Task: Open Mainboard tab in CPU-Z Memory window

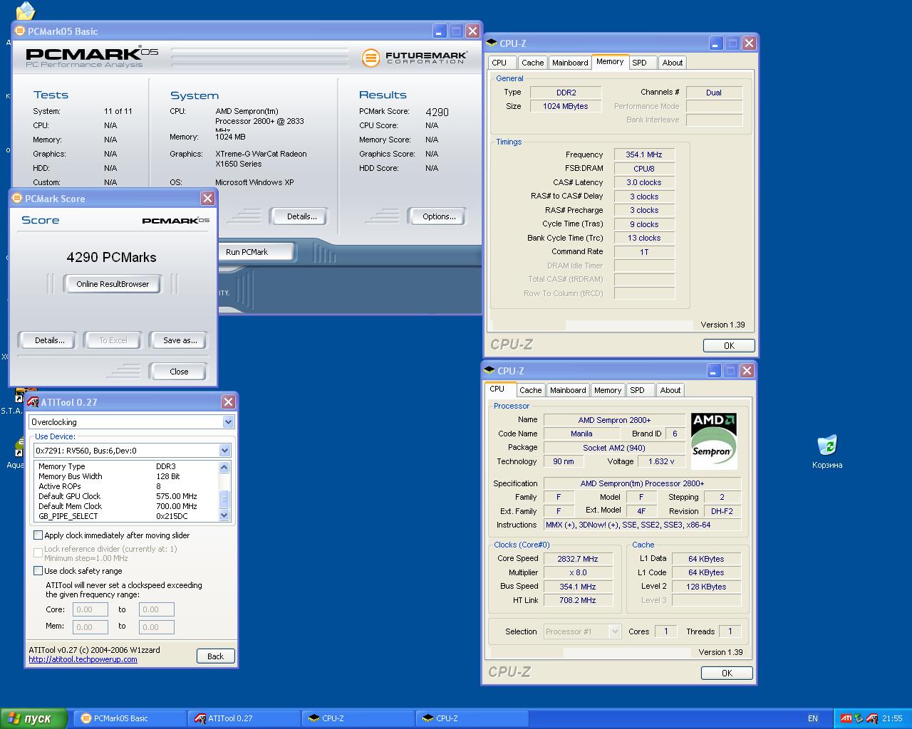Action: pos(570,63)
